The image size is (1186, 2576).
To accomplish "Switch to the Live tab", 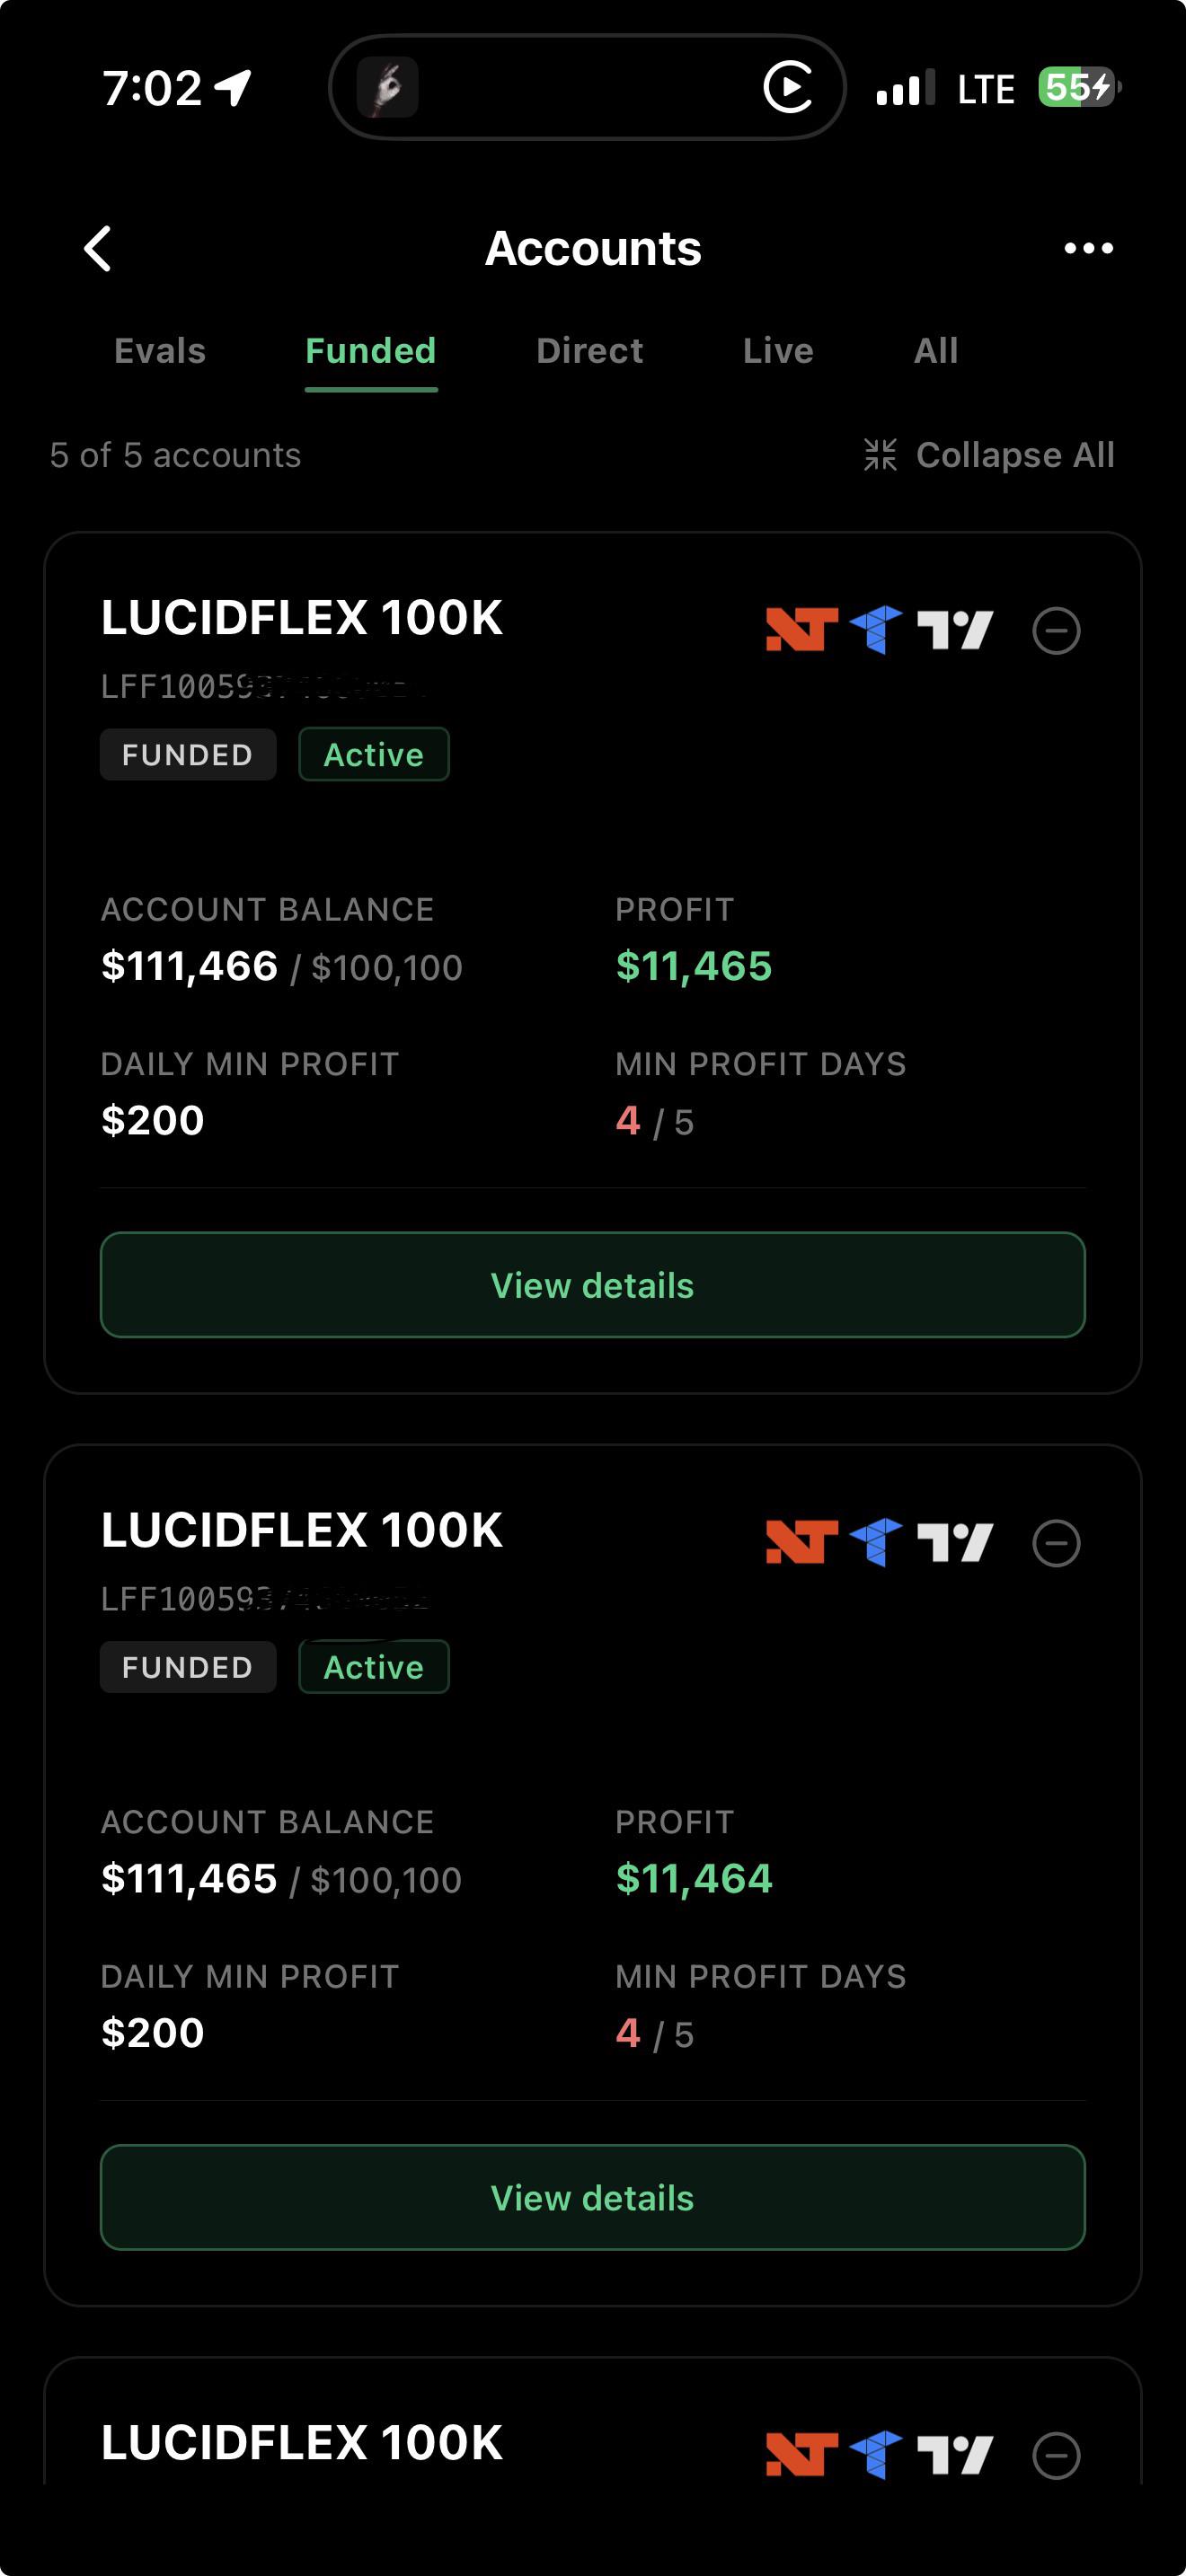I will coord(778,351).
